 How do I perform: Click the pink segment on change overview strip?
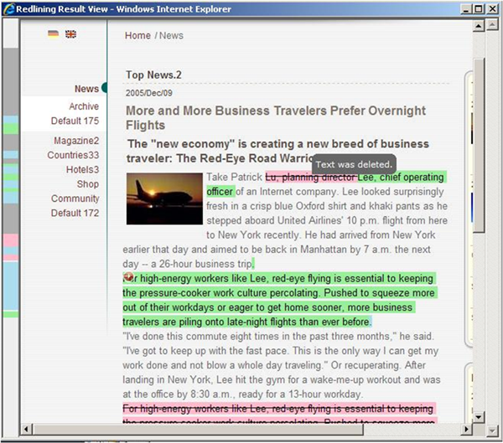pyautogui.click(x=10, y=240)
